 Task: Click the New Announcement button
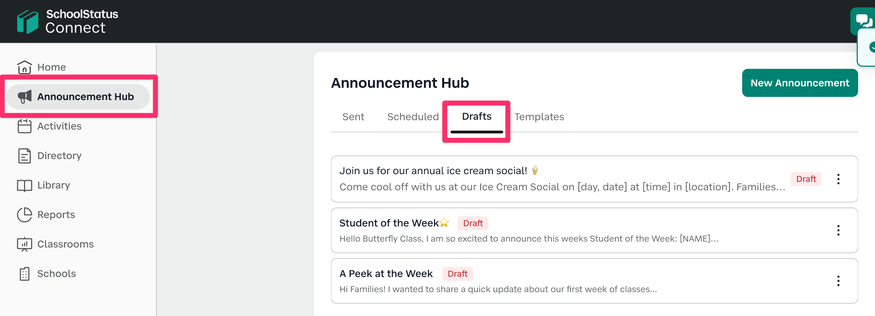point(800,83)
